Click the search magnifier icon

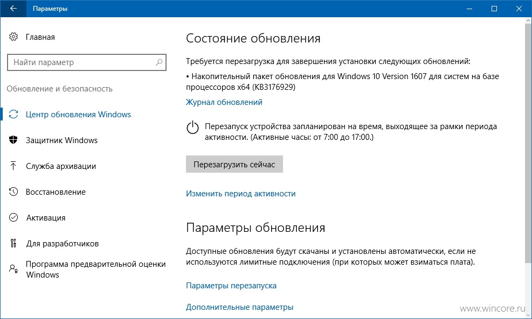pyautogui.click(x=159, y=62)
